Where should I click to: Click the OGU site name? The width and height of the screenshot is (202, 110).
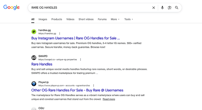[41, 108]
